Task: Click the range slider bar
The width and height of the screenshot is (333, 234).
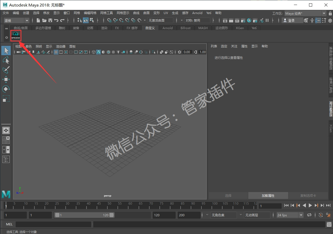Action: tap(84, 215)
